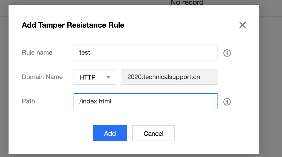Expand the protocol dropdown arrow
Viewport: 282px width, 157px height.
(x=108, y=77)
